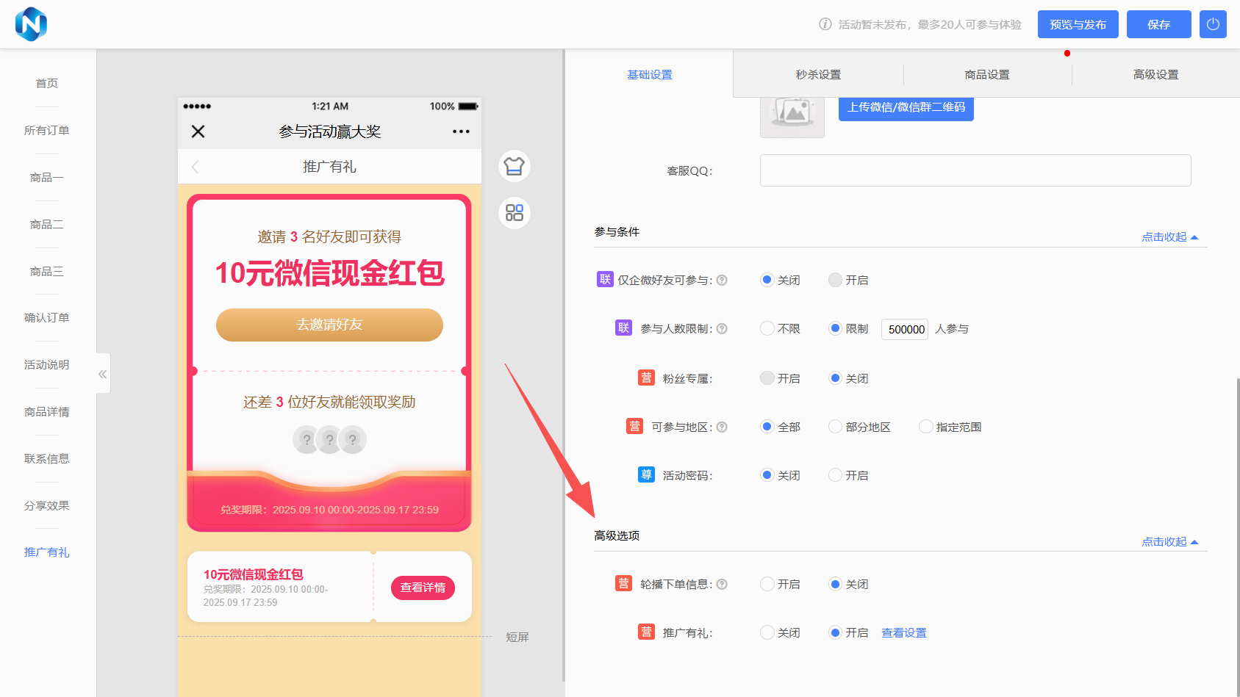Click the help icon beside 参与人数限制
The width and height of the screenshot is (1240, 697).
722,328
